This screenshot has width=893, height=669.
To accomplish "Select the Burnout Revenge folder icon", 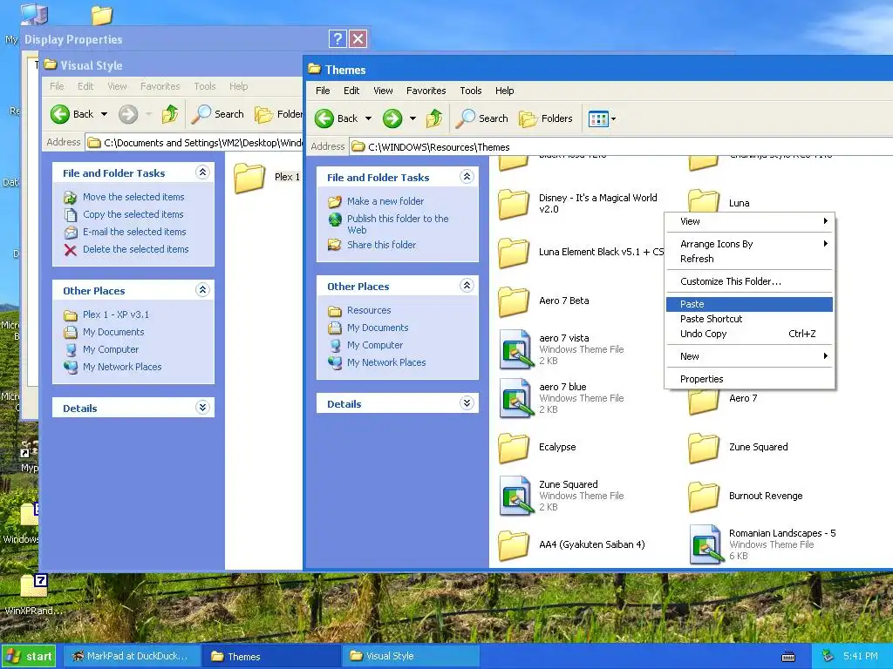I will pyautogui.click(x=704, y=497).
